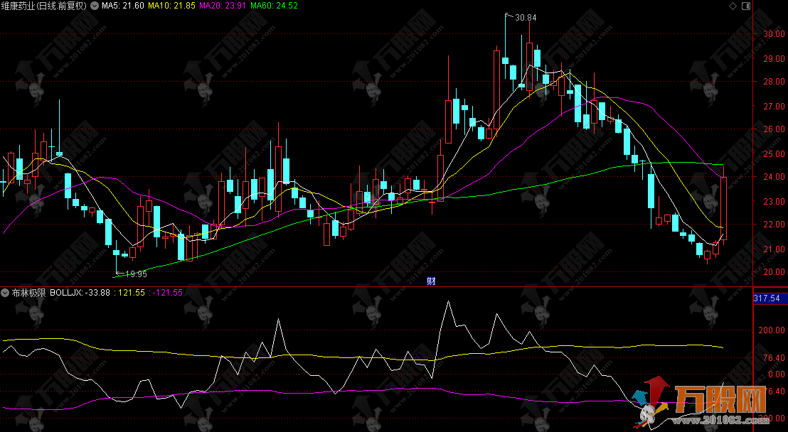Click the MA60 green average label
Image resolution: width=788 pixels, height=432 pixels.
coord(275,6)
